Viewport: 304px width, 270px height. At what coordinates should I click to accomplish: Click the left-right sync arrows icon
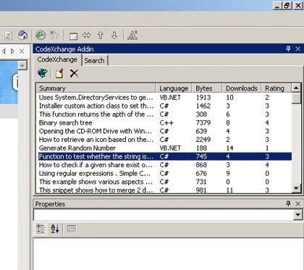pyautogui.click(x=87, y=35)
